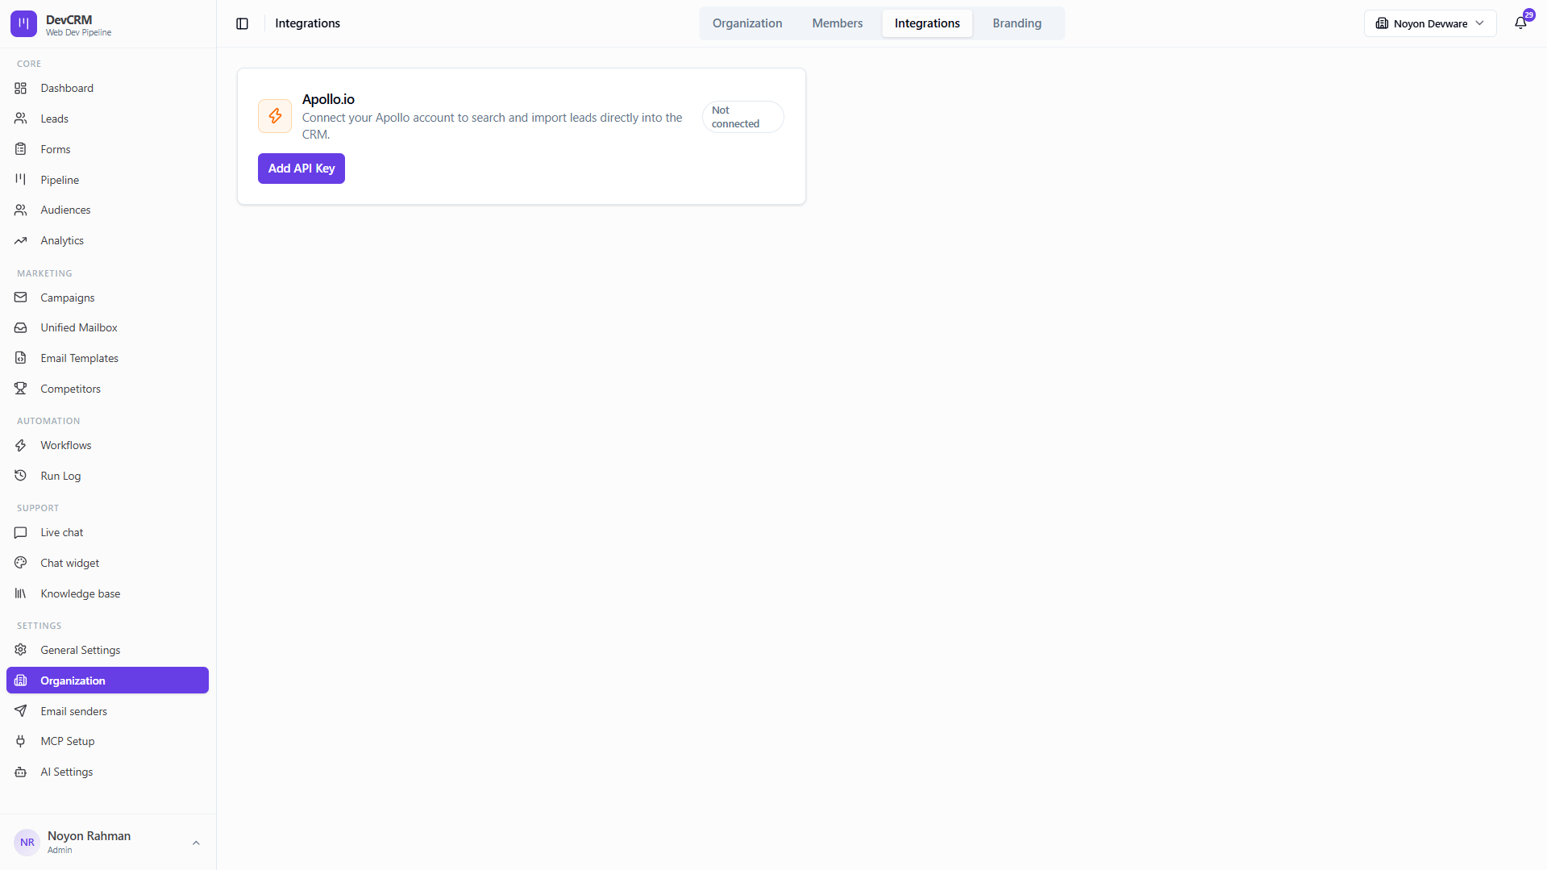Click the Live chat bubble icon
The image size is (1547, 870).
pyautogui.click(x=21, y=533)
